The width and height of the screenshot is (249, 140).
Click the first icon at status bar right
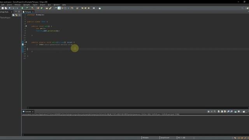(x=235, y=138)
